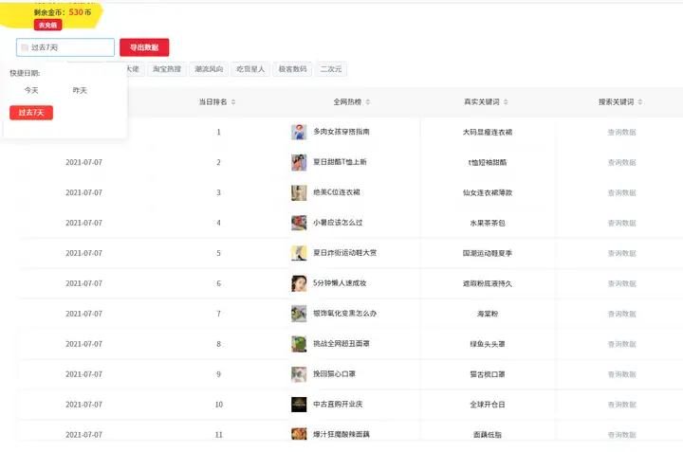Screen dimensions: 683x452
Task: Click the 挑战全网超丑面罩 topic title
Action: point(341,343)
